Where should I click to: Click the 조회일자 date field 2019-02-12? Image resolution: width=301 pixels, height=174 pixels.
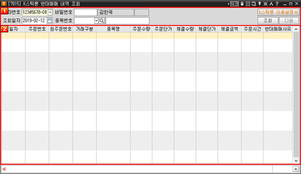click(x=34, y=20)
